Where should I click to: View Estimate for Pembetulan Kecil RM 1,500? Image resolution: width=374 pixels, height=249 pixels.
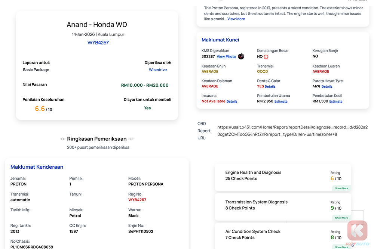[335, 102]
